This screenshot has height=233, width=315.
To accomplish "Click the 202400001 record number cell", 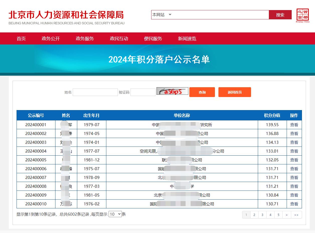I will pyautogui.click(x=36, y=125).
